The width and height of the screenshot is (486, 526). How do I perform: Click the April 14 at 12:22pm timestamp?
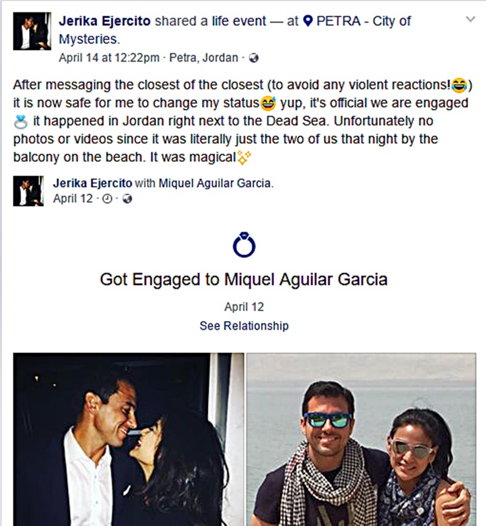pos(109,58)
